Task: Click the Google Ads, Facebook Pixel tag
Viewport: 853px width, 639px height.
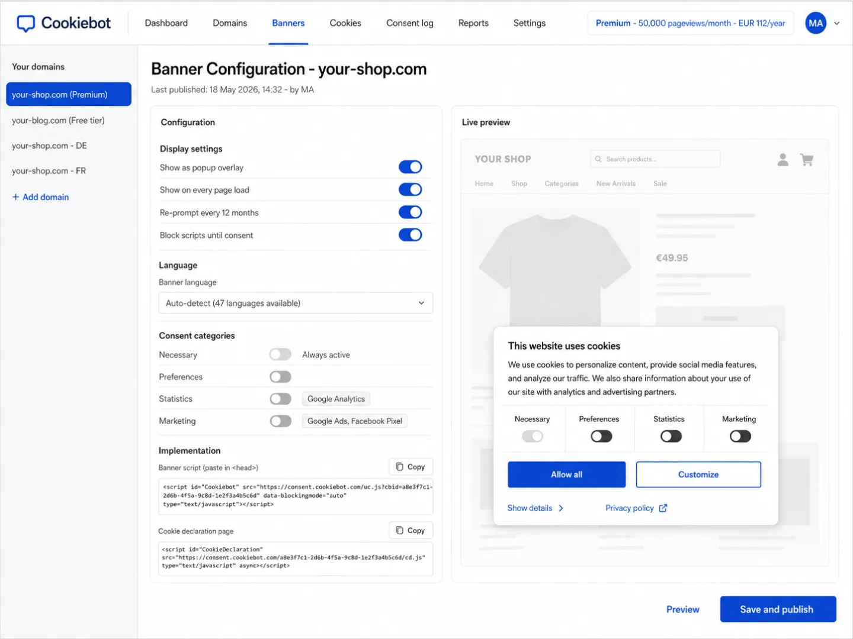Action: coord(355,421)
